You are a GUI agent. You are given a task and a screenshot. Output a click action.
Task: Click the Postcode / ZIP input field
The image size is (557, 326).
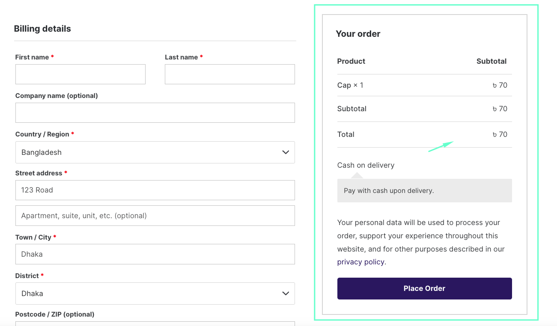[x=155, y=324]
